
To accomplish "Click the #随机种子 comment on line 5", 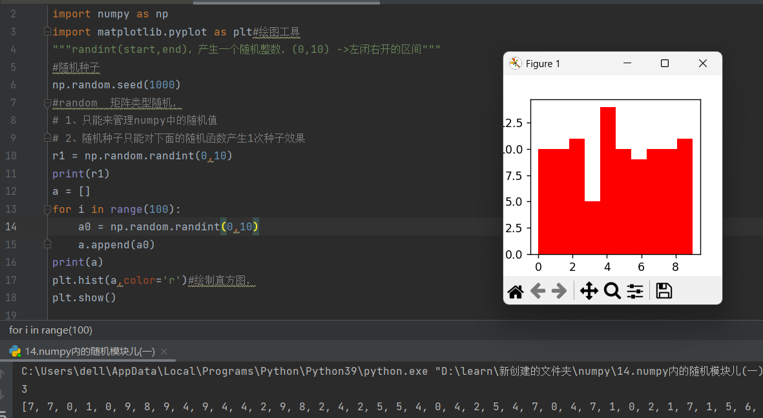I will click(x=76, y=67).
